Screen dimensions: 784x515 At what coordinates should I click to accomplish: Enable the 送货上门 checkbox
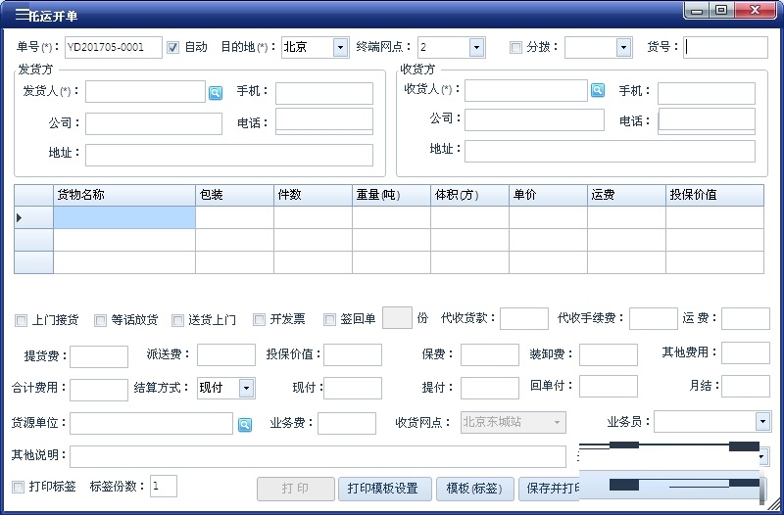pyautogui.click(x=177, y=320)
